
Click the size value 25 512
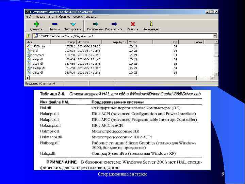point(71,46)
